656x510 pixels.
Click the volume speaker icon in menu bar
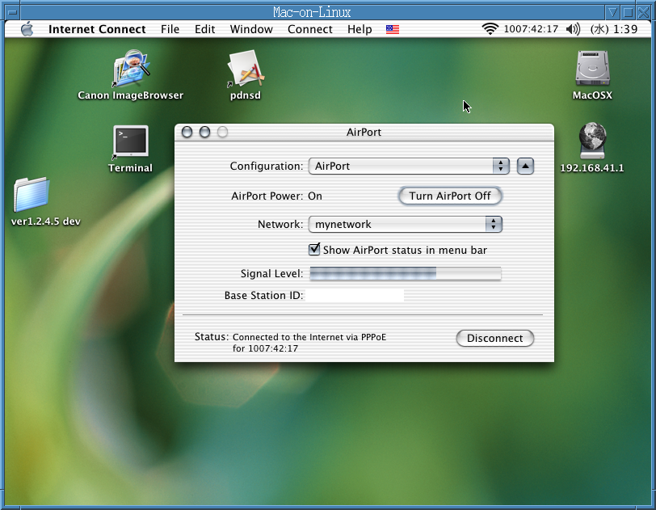573,29
